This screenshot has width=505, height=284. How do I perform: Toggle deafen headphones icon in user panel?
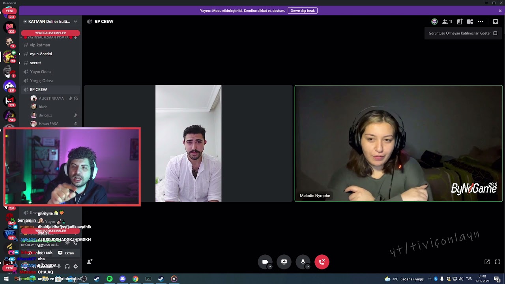point(67,267)
